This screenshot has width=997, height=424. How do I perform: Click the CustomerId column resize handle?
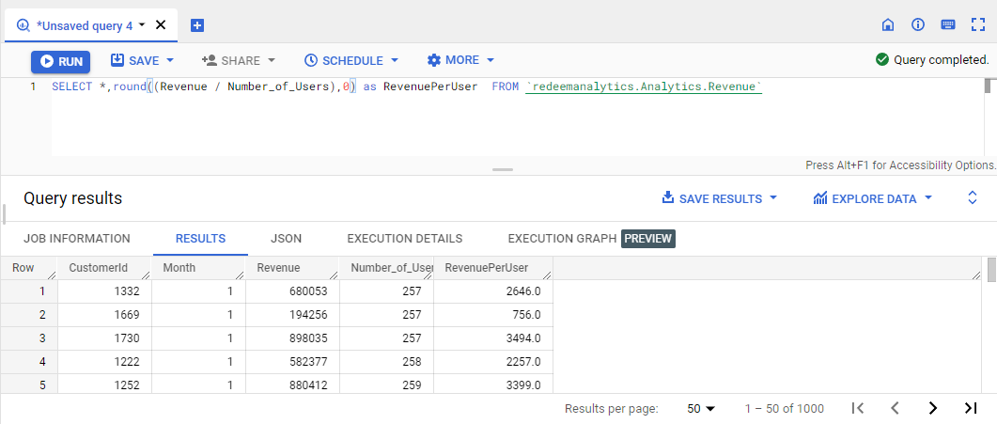click(x=147, y=275)
